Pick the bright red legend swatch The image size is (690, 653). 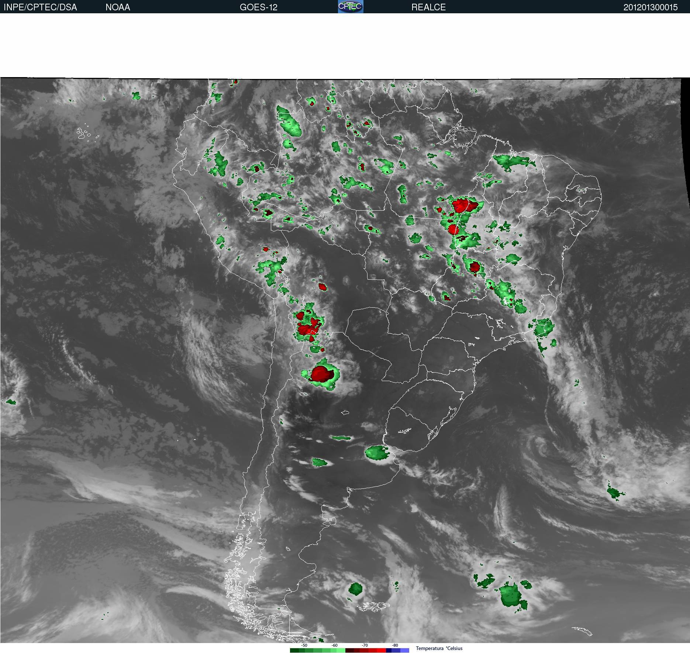tap(382, 650)
